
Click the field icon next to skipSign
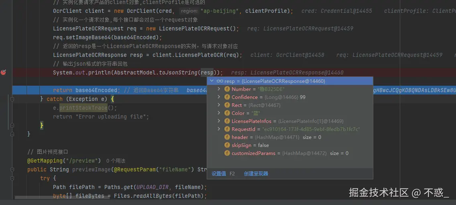pyautogui.click(x=227, y=145)
